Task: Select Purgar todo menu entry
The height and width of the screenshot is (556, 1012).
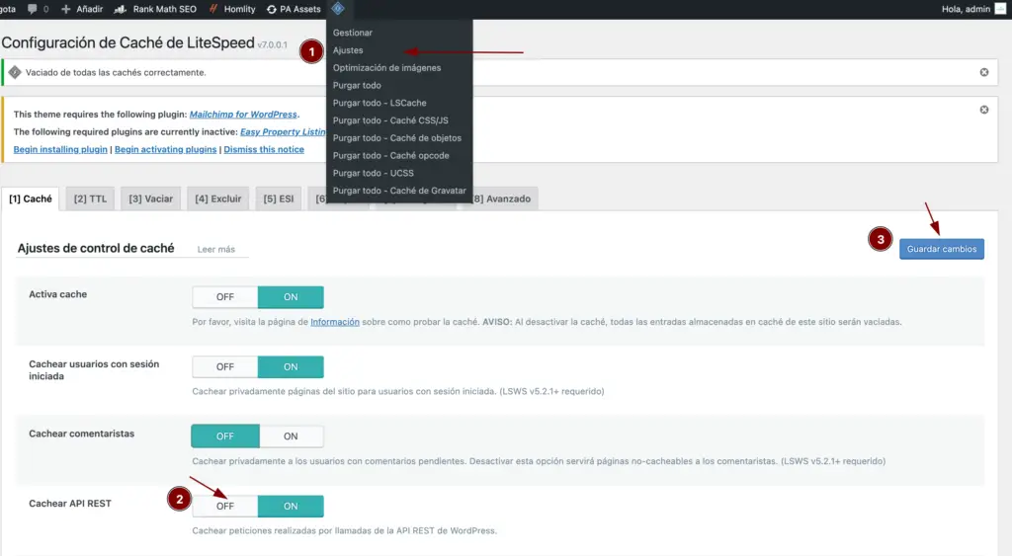Action: pos(357,85)
